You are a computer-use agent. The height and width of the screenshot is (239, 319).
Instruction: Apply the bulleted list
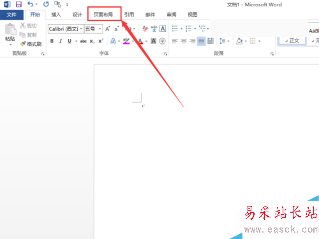coord(175,29)
